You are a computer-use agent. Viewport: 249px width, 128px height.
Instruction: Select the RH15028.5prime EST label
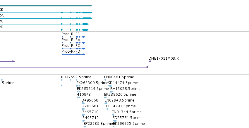tap(125, 89)
